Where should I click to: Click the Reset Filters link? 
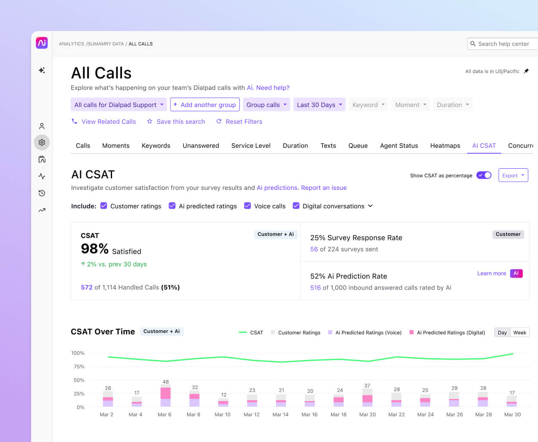[x=244, y=122]
